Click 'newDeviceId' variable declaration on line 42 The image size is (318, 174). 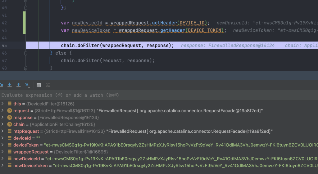coord(87,23)
